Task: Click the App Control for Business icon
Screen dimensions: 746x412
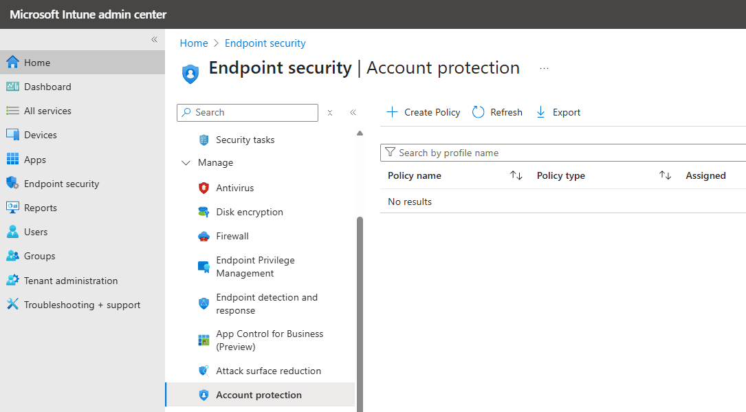Action: [x=204, y=340]
